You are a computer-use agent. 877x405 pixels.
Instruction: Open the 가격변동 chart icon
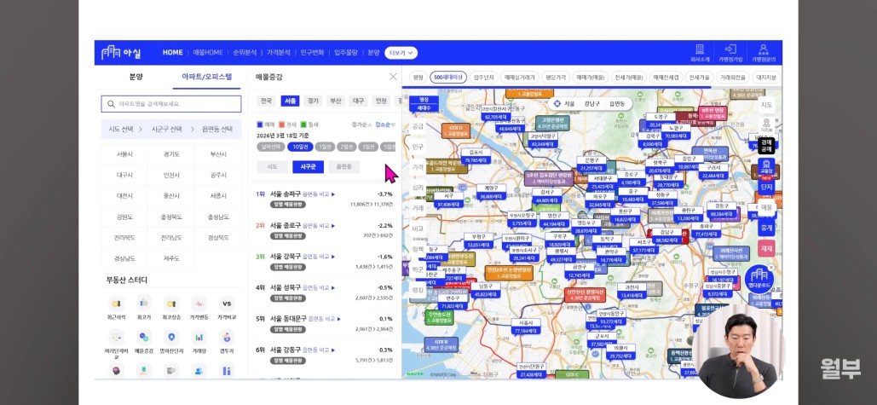[199, 304]
